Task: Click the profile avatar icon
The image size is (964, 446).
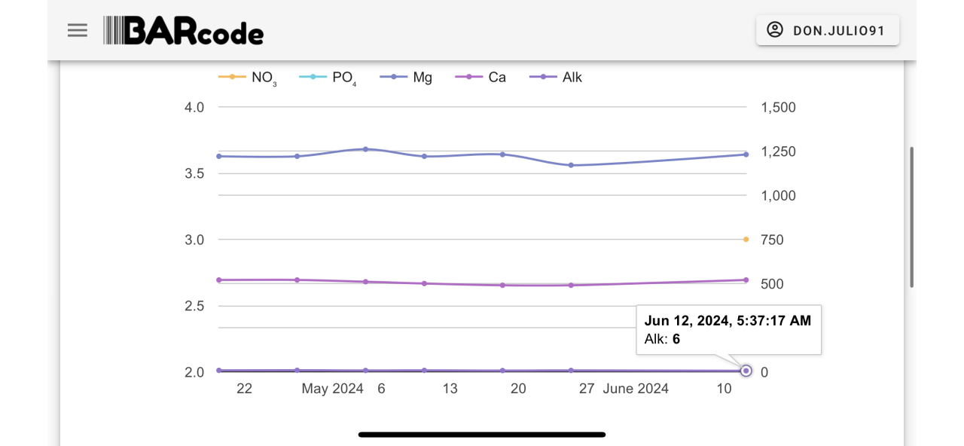Action: [x=774, y=30]
